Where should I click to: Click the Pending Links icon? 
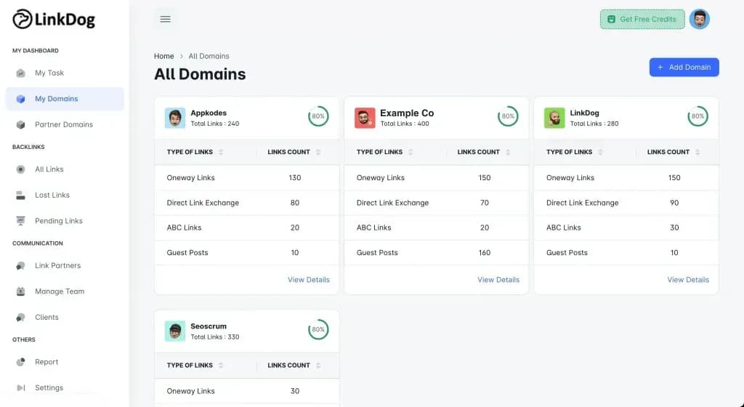pyautogui.click(x=20, y=221)
